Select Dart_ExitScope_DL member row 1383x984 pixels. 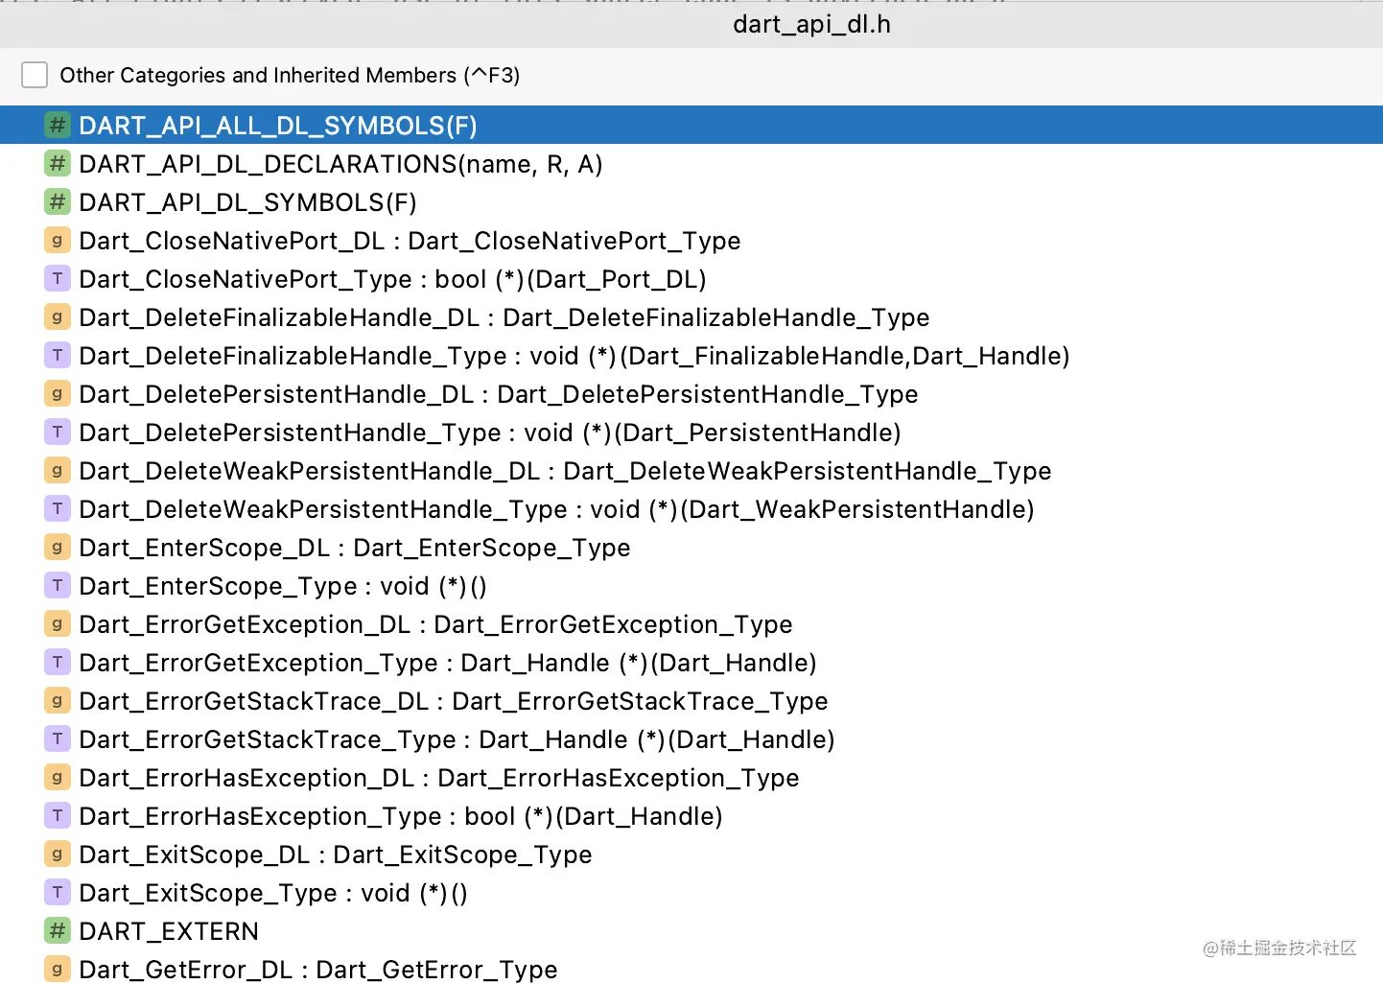point(691,854)
